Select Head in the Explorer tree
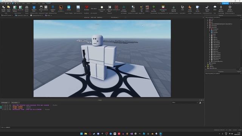 point(214,36)
